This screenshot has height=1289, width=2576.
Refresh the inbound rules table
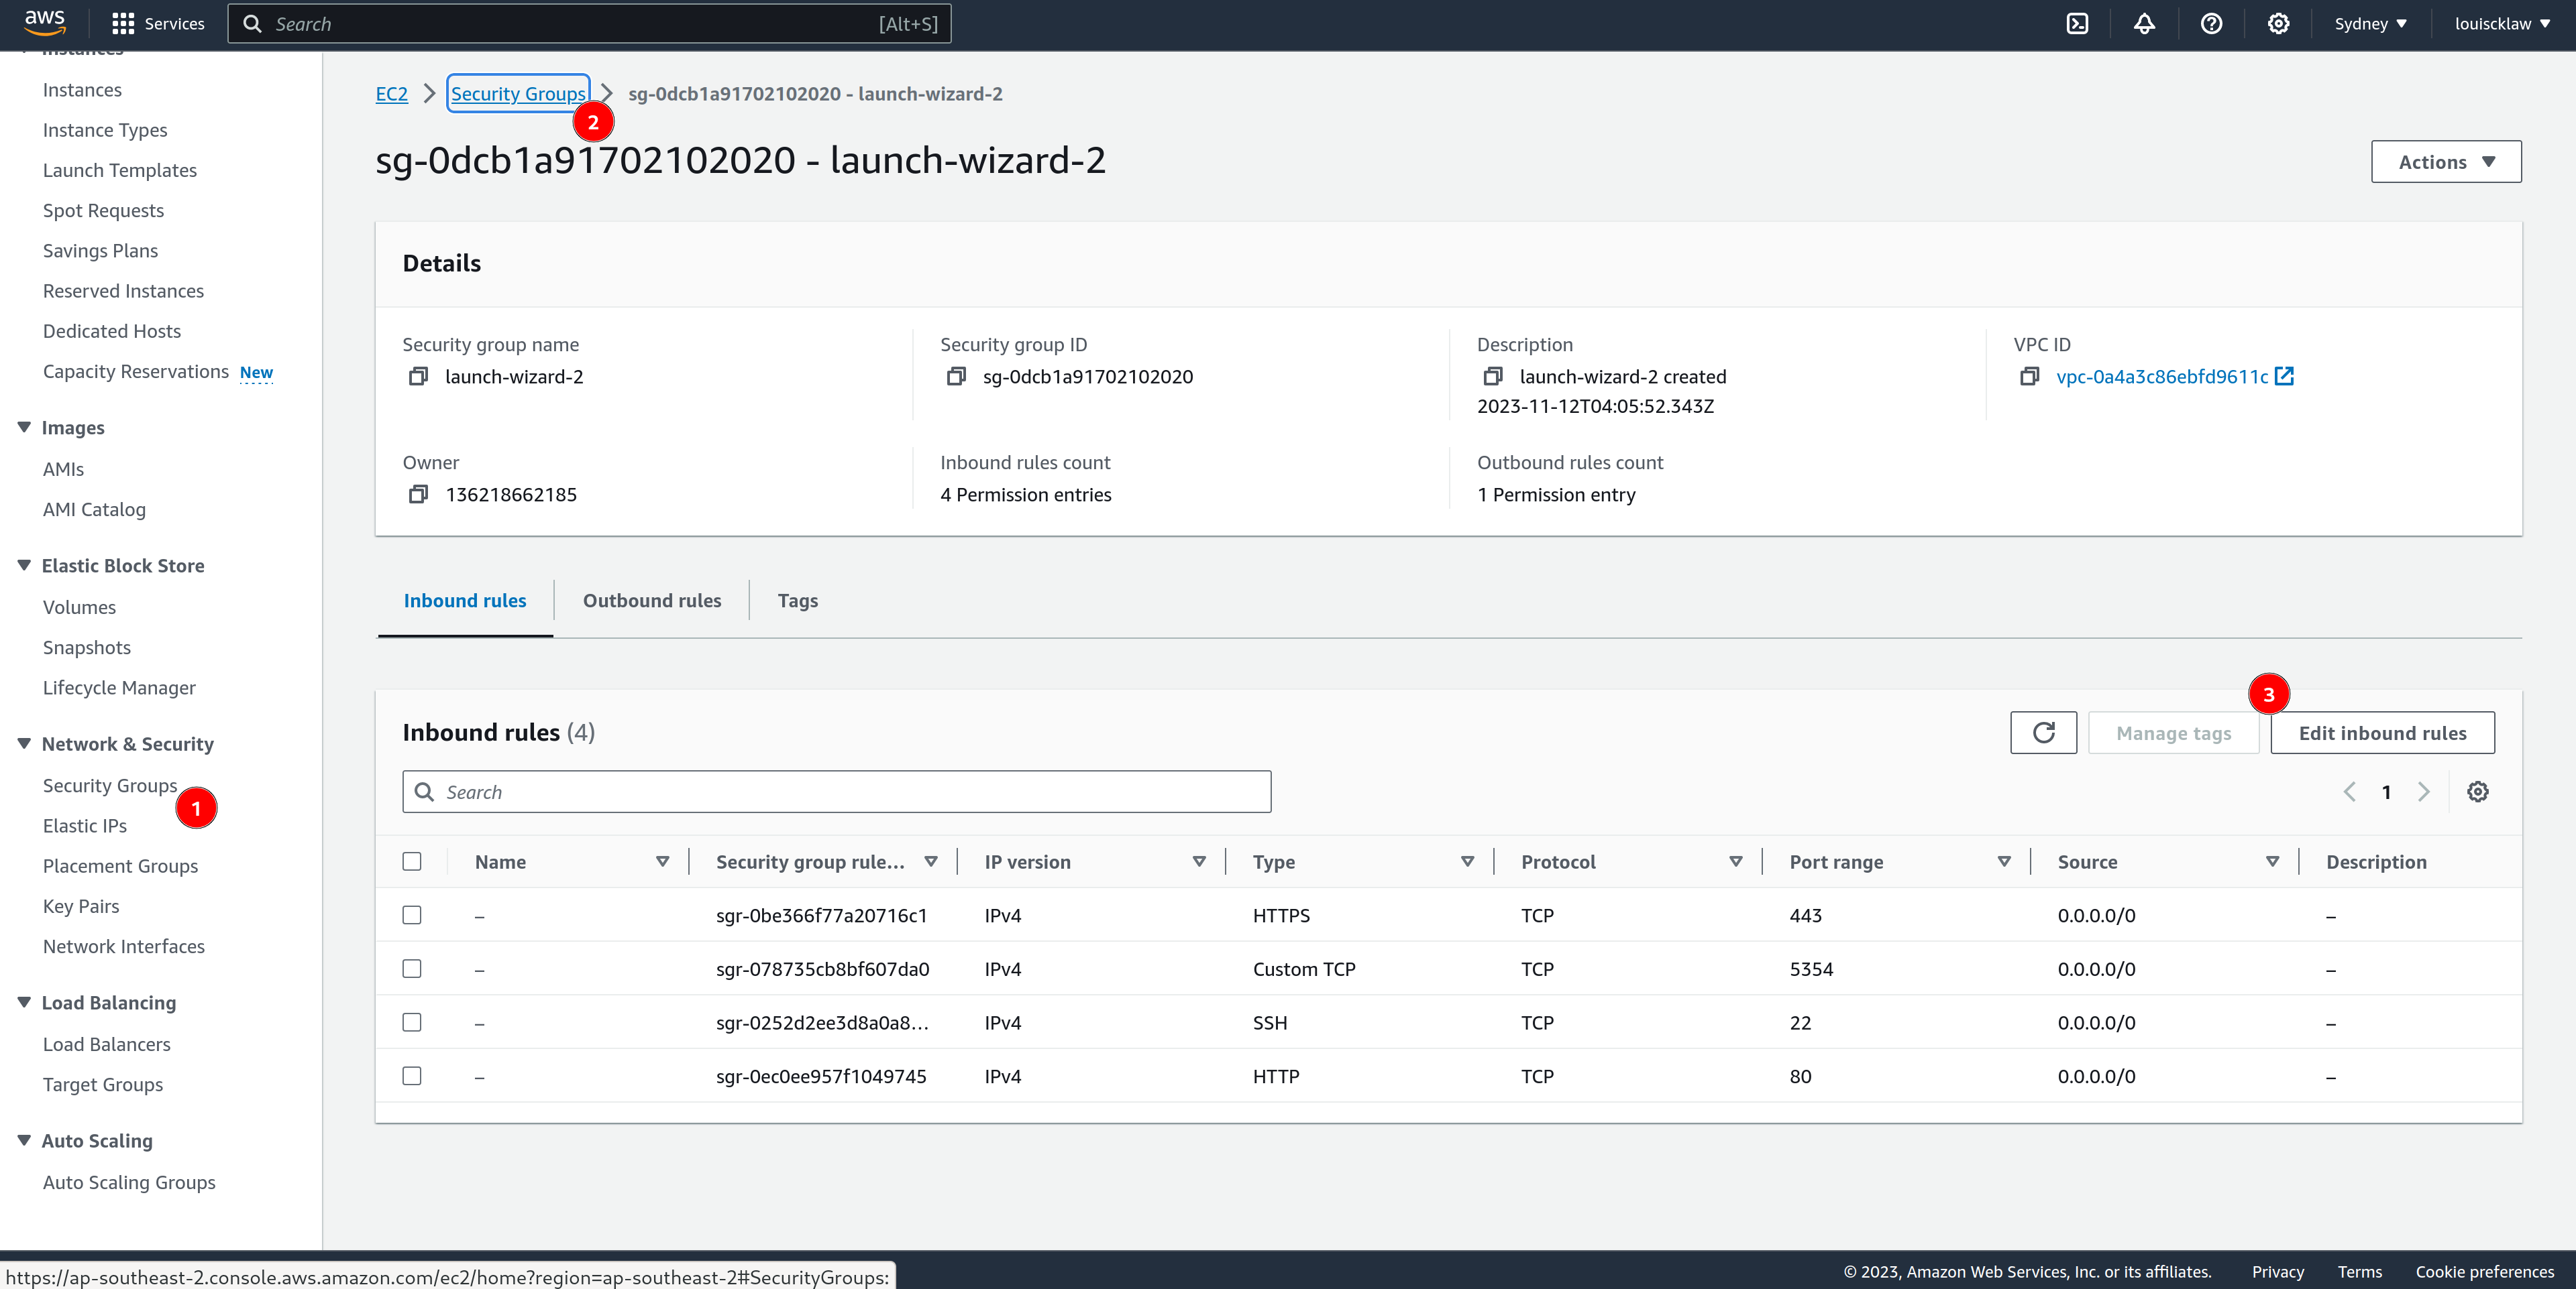[2043, 733]
